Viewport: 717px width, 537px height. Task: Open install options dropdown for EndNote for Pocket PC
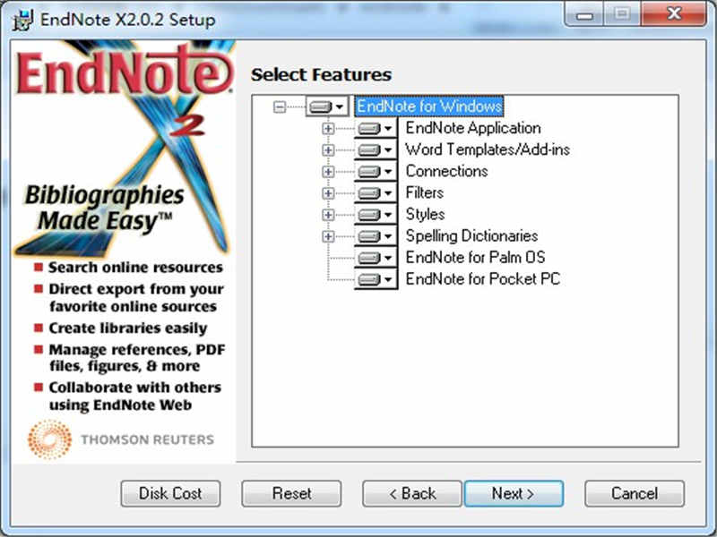(x=376, y=279)
